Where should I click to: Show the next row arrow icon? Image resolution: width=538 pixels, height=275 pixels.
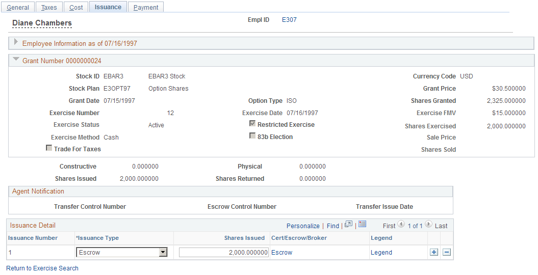point(428,224)
